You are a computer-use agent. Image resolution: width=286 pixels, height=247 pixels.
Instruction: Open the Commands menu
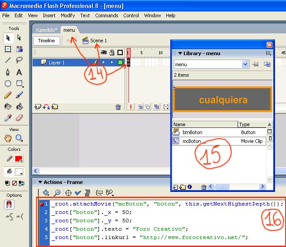(x=106, y=15)
